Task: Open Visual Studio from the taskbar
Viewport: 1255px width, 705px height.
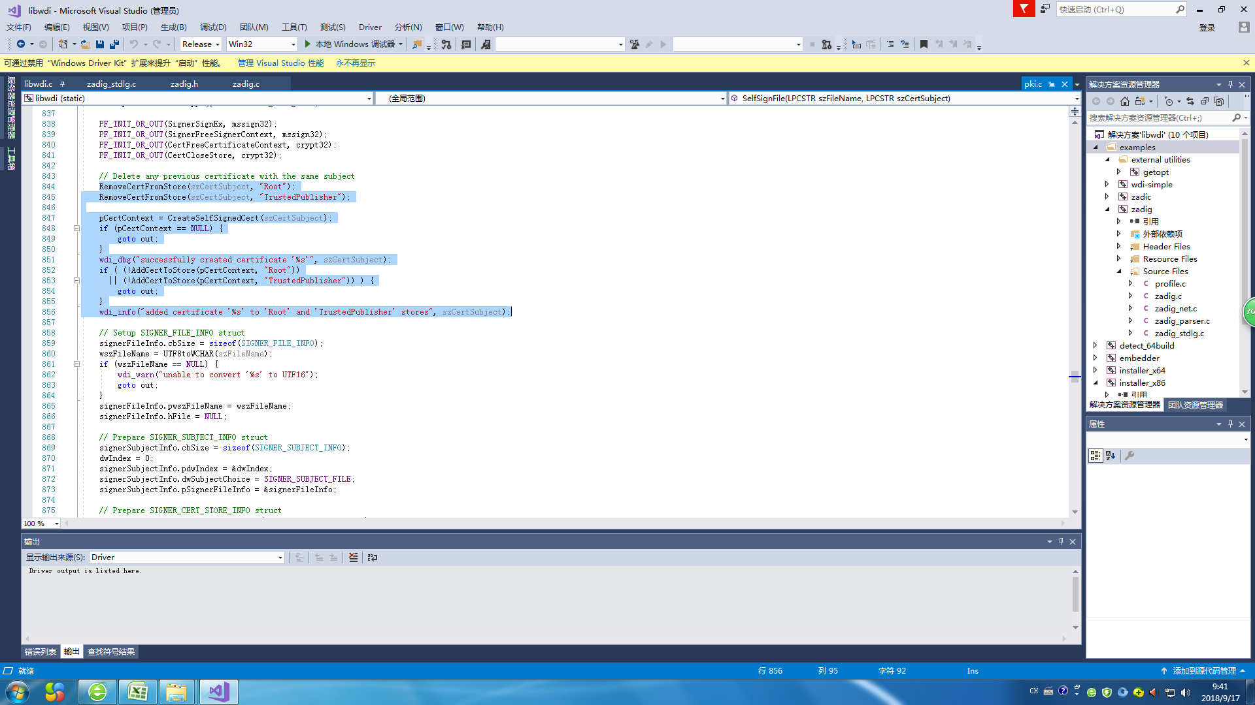Action: [x=218, y=691]
